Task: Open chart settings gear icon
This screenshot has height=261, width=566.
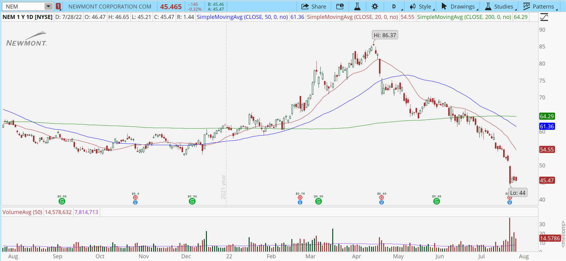Action: (375, 6)
